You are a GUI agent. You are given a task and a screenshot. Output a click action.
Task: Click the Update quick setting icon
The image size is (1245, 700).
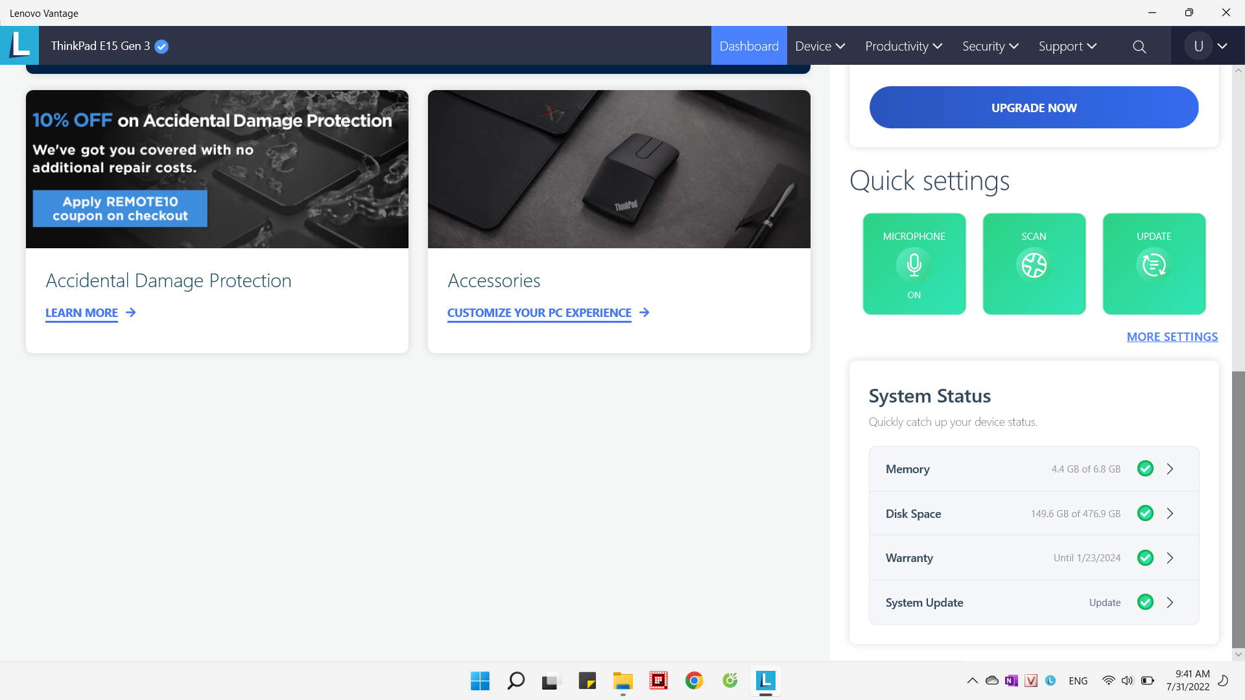[x=1154, y=264]
